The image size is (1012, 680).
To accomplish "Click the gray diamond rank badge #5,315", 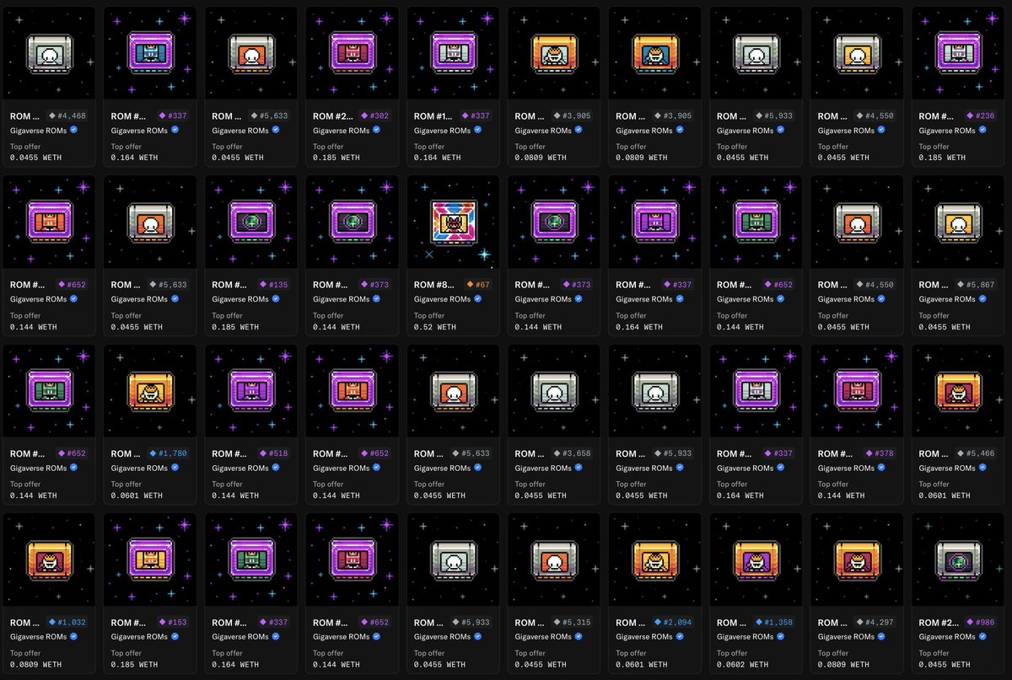I will 571,623.
